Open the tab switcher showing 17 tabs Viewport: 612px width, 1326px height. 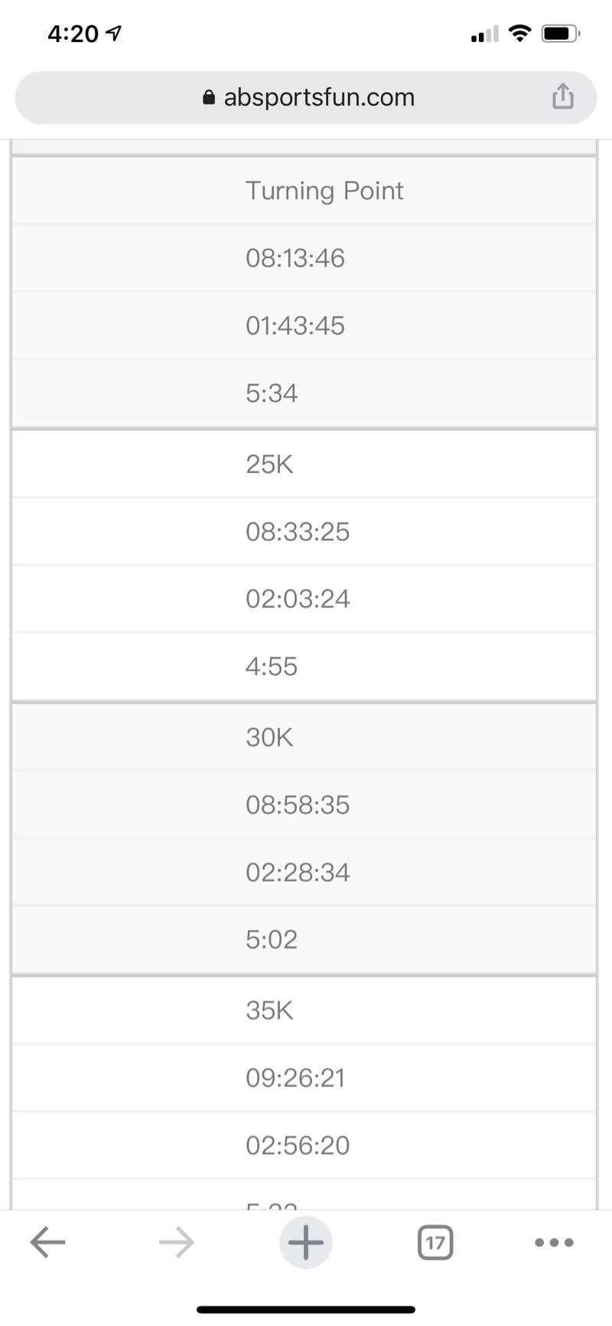point(435,1242)
